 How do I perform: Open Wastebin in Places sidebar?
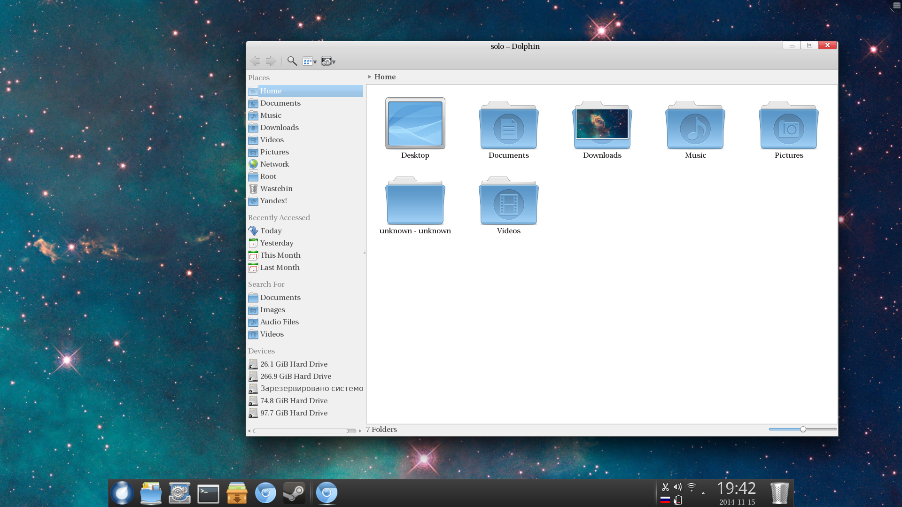(276, 188)
